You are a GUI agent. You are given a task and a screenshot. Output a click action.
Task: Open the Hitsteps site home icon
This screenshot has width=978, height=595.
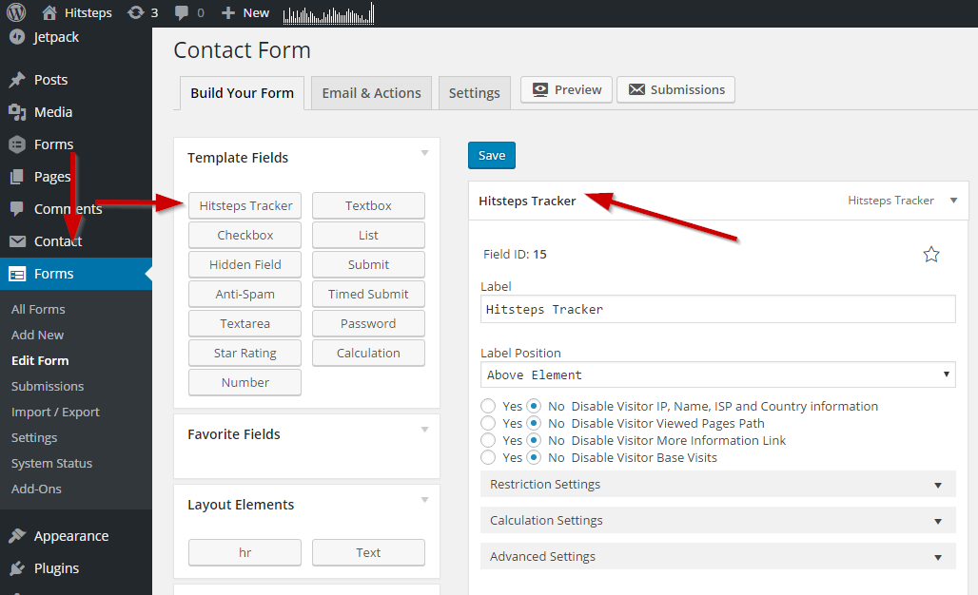[x=49, y=12]
